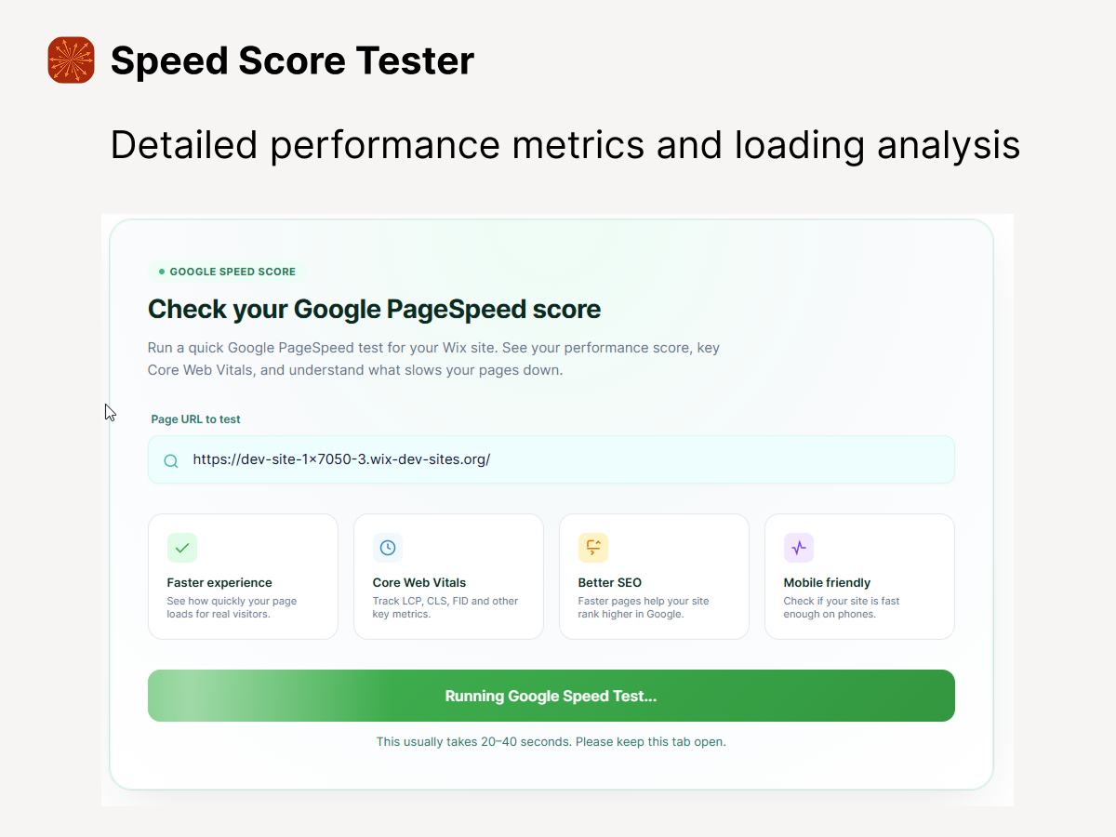Select the Better SEO card
The image size is (1116, 837).
click(x=654, y=577)
